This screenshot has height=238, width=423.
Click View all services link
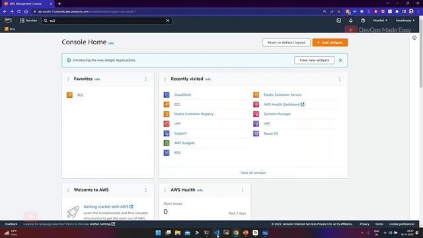[253, 173]
